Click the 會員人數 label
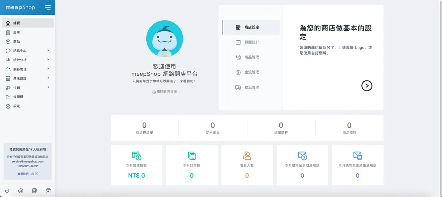Screen dimensions: 442x197 click(x=247, y=166)
